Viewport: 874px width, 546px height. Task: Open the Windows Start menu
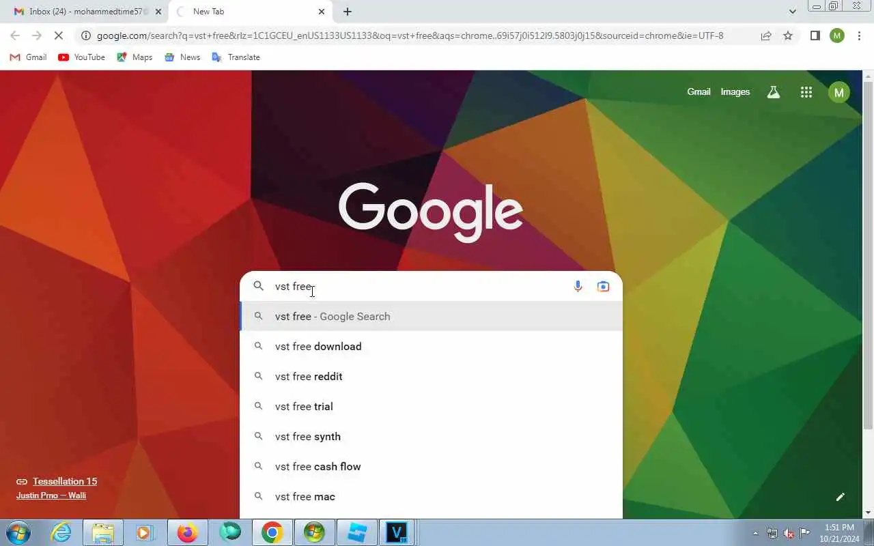[x=18, y=532]
